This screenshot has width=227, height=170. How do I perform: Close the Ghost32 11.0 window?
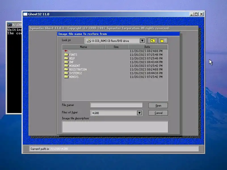tap(201, 14)
